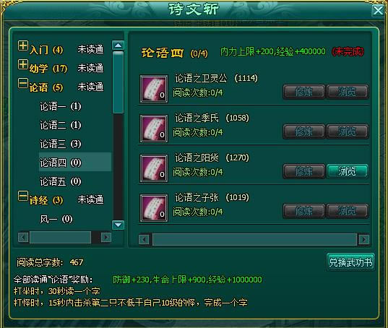Screen dimensions: 388x328
Task: Collapse the 论语 category
Action: click(23, 83)
